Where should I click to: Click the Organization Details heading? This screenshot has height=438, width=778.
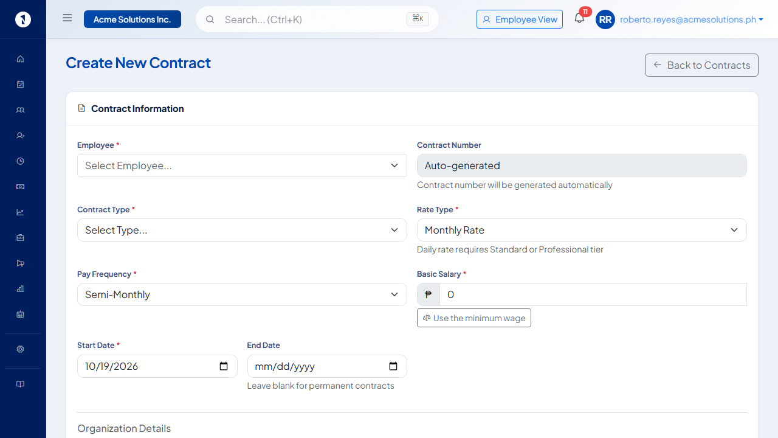coord(124,428)
